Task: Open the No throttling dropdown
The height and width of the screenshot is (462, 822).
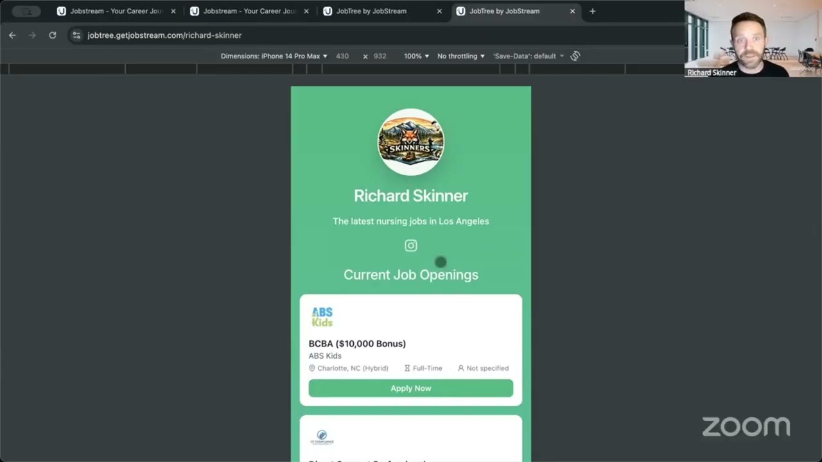Action: [461, 56]
